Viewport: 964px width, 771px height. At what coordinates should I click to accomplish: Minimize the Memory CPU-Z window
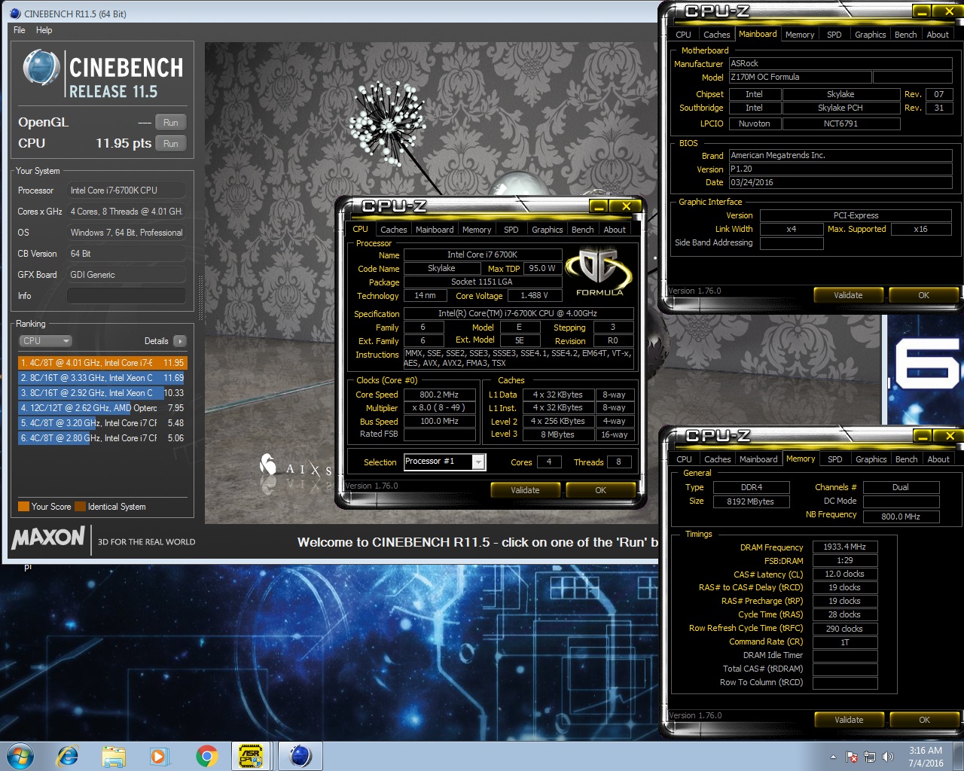point(923,436)
